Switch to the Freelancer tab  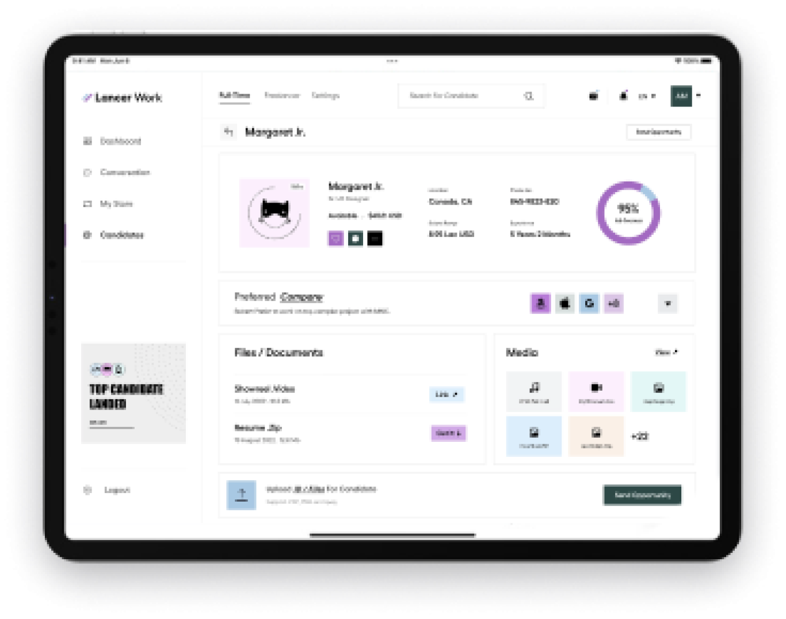(x=282, y=95)
